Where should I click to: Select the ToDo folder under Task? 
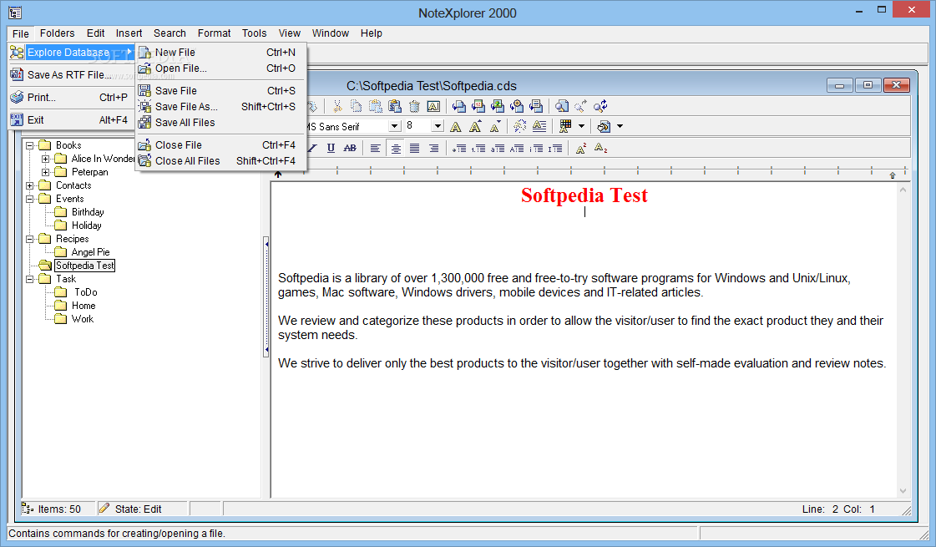click(86, 292)
